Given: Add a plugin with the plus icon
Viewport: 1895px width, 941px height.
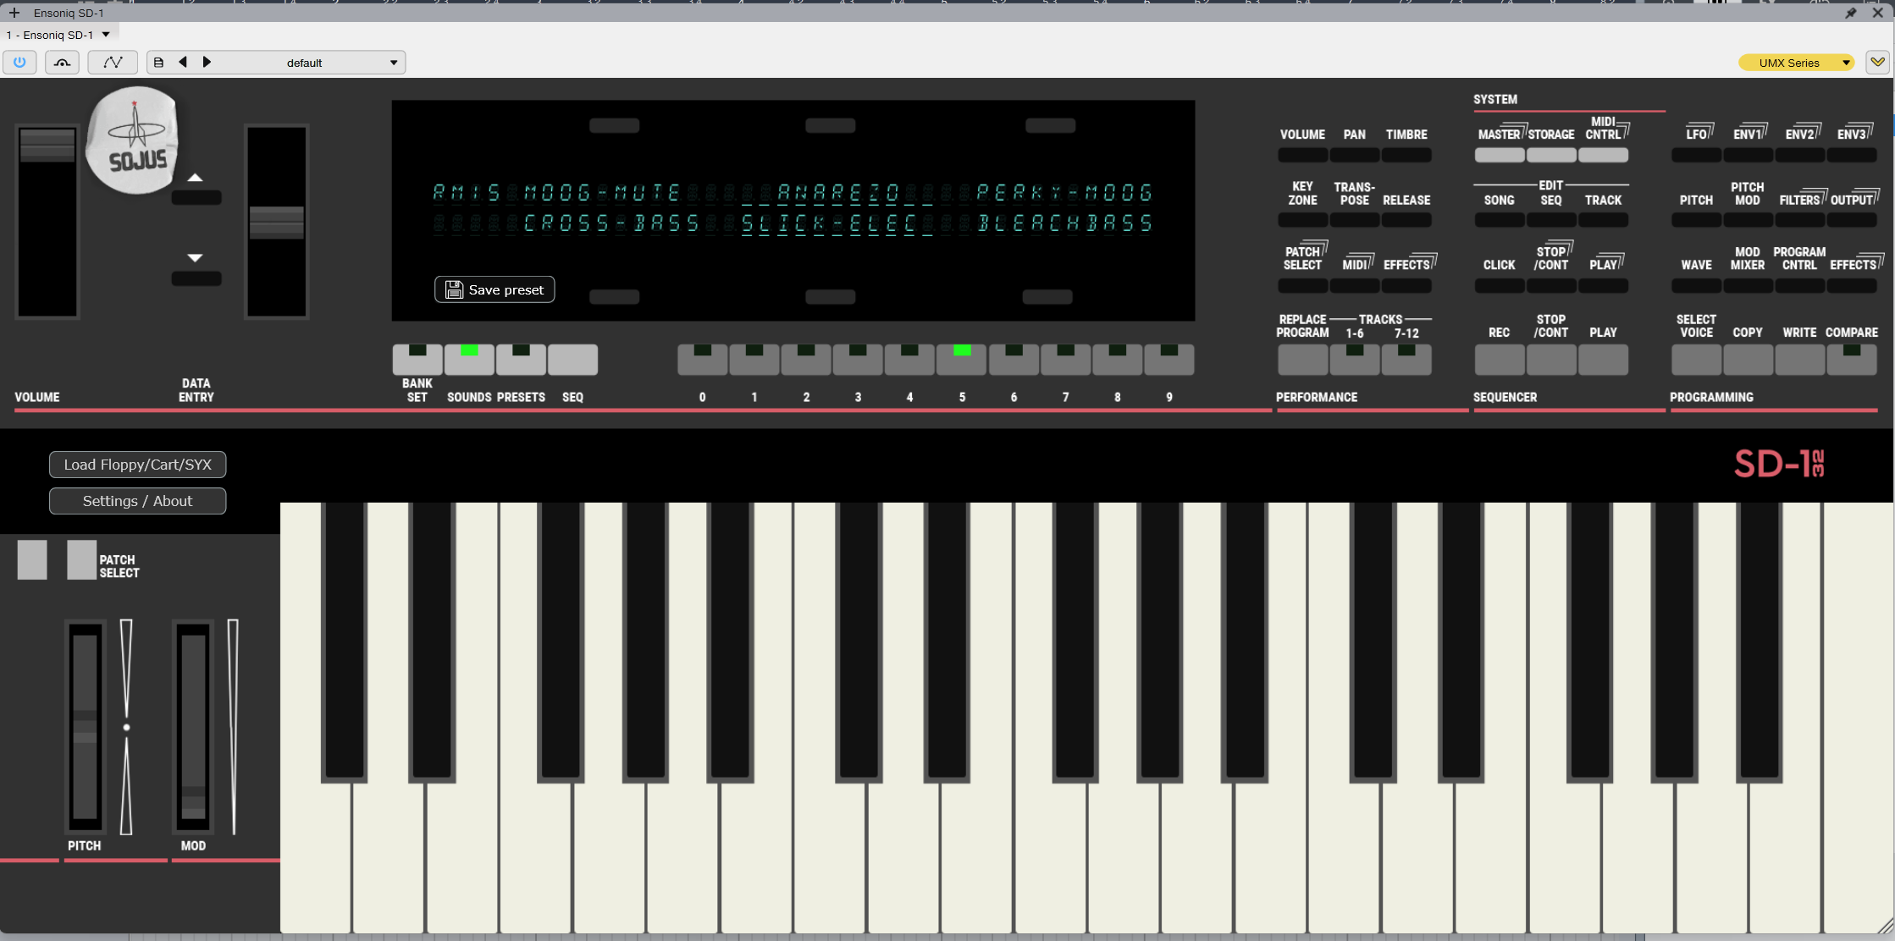Looking at the screenshot, I should tap(14, 13).
